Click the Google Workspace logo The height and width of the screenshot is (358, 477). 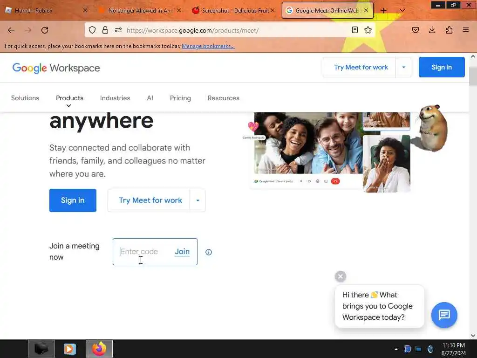click(x=56, y=68)
